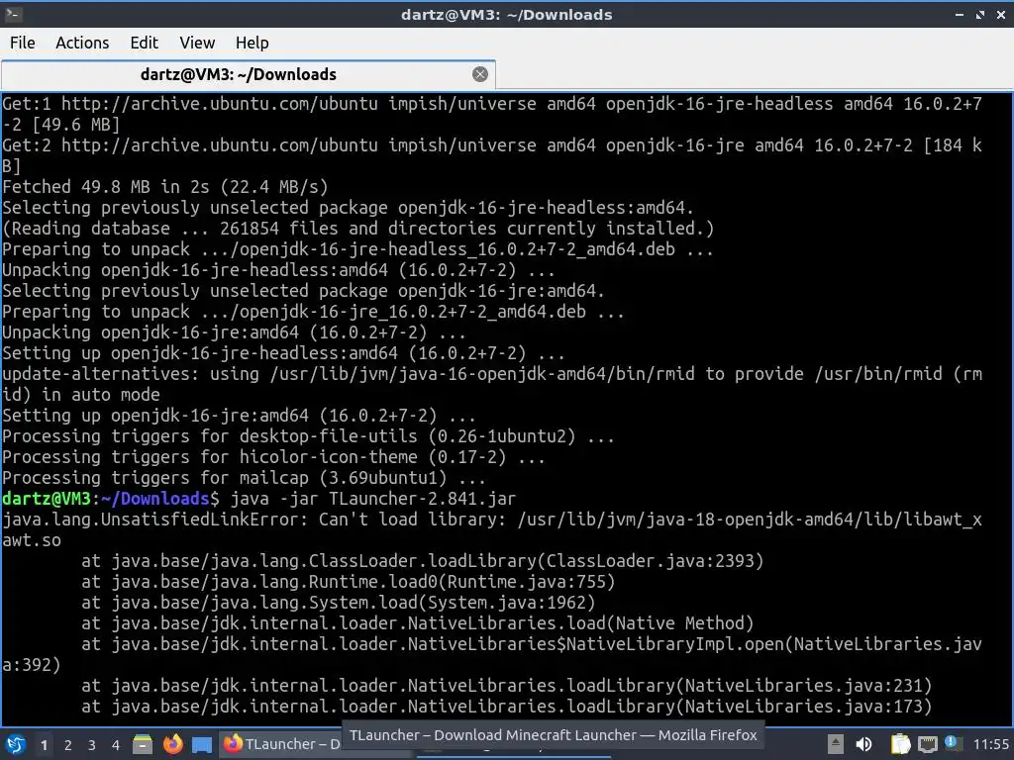
Task: Close the dartz@VM3 terminal tab
Action: tap(480, 74)
